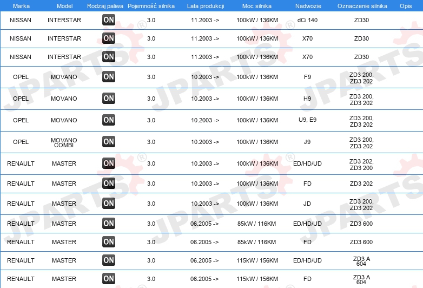Click the ON fuel icon in the Movano Combi row
Image resolution: width=423 pixels, height=288 pixels.
click(109, 141)
